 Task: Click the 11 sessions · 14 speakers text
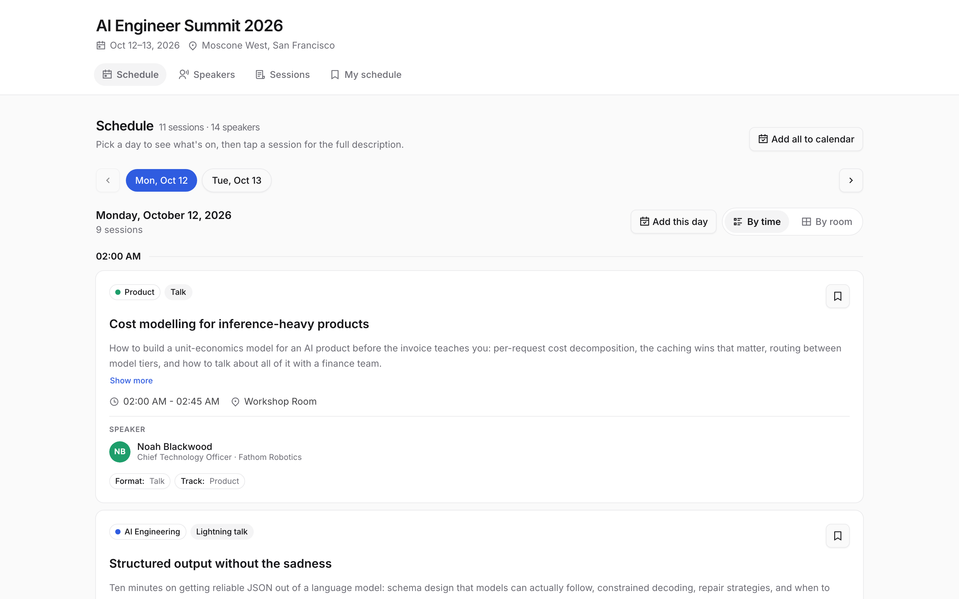pyautogui.click(x=209, y=127)
